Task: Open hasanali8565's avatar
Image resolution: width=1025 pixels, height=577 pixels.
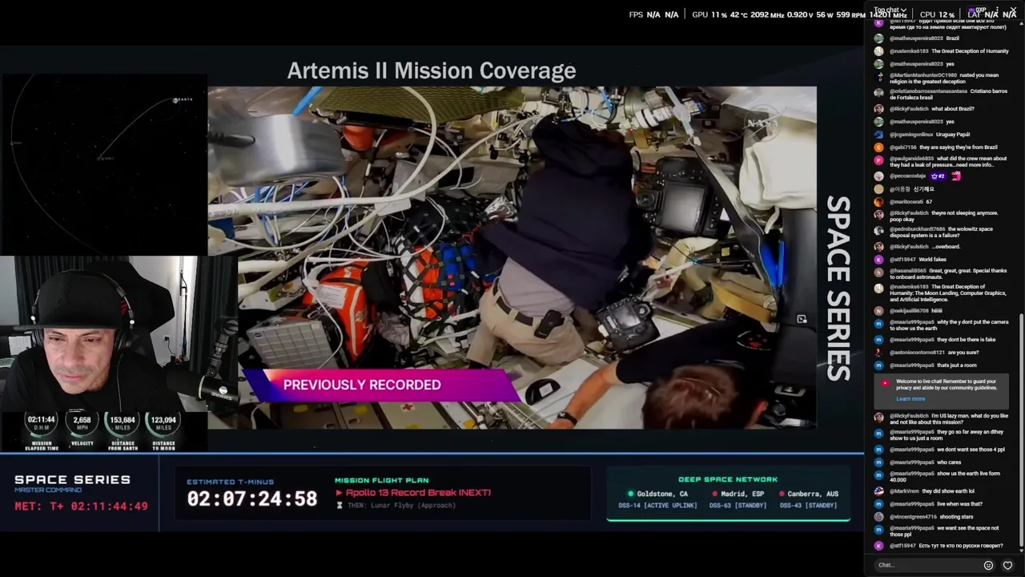Action: pyautogui.click(x=879, y=272)
